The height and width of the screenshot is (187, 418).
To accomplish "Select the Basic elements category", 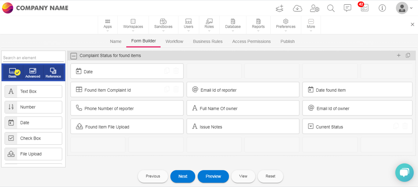I will [13, 72].
